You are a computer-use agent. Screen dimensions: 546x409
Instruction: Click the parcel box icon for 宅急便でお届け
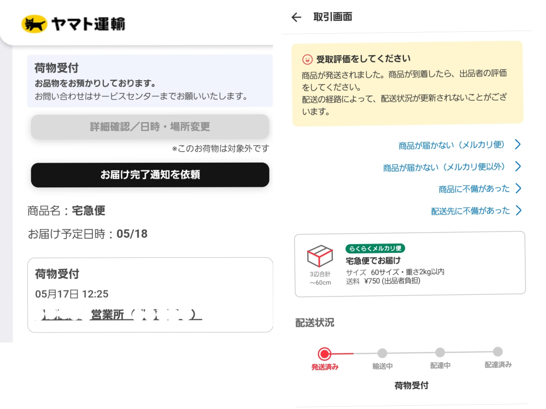(x=320, y=256)
